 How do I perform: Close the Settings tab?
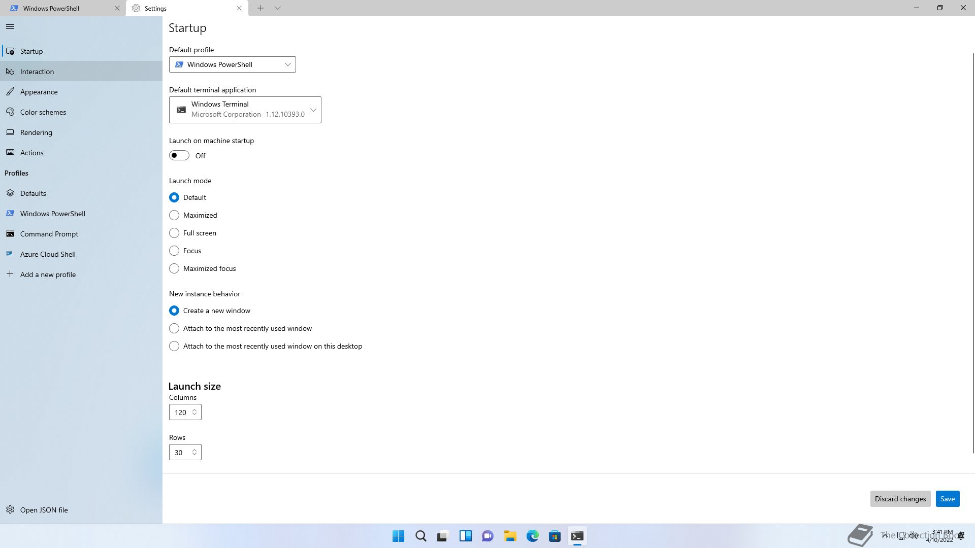tap(239, 8)
